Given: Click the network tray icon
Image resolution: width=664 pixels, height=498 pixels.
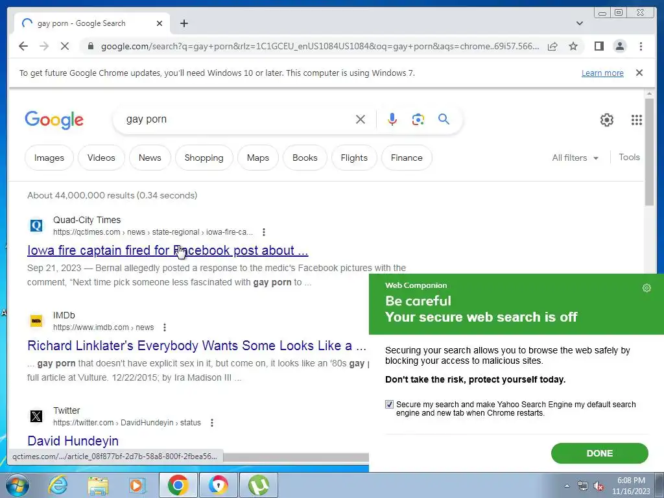Looking at the screenshot, I should tap(583, 486).
